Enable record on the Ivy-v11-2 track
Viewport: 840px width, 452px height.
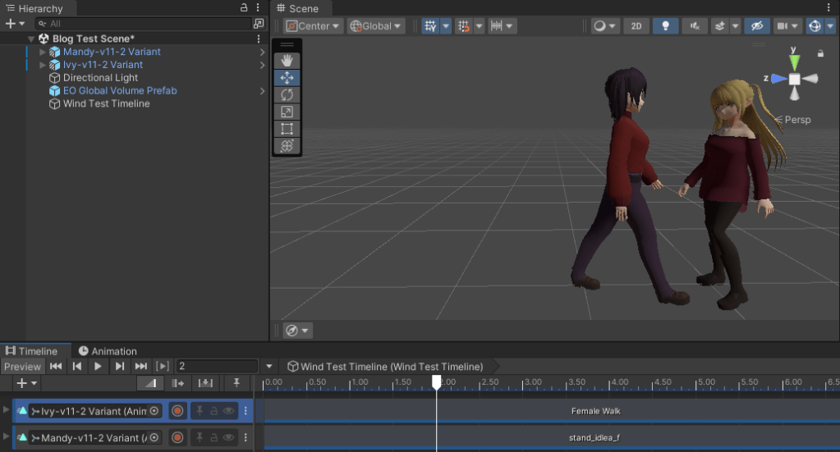[177, 411]
